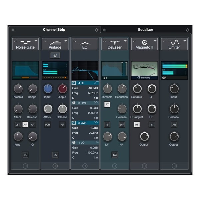Toggle the Vintage compressor AR button

point(62,125)
